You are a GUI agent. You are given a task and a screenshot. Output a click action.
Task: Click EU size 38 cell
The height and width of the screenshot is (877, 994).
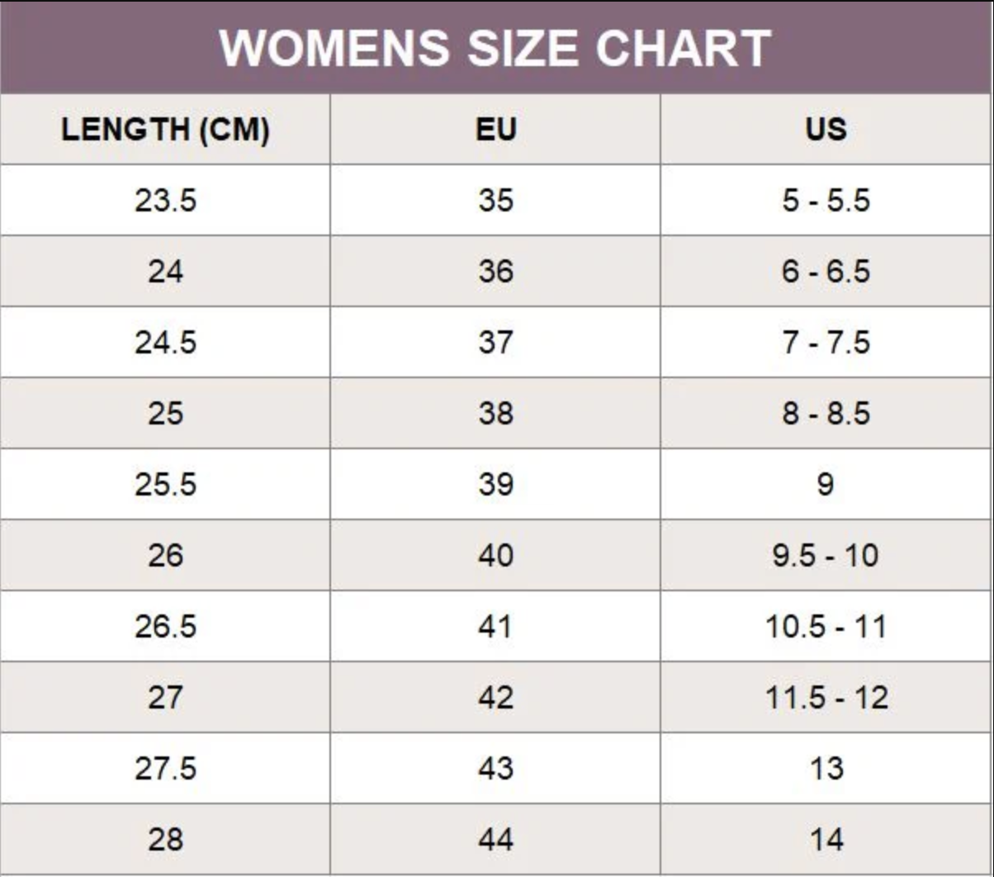495,414
